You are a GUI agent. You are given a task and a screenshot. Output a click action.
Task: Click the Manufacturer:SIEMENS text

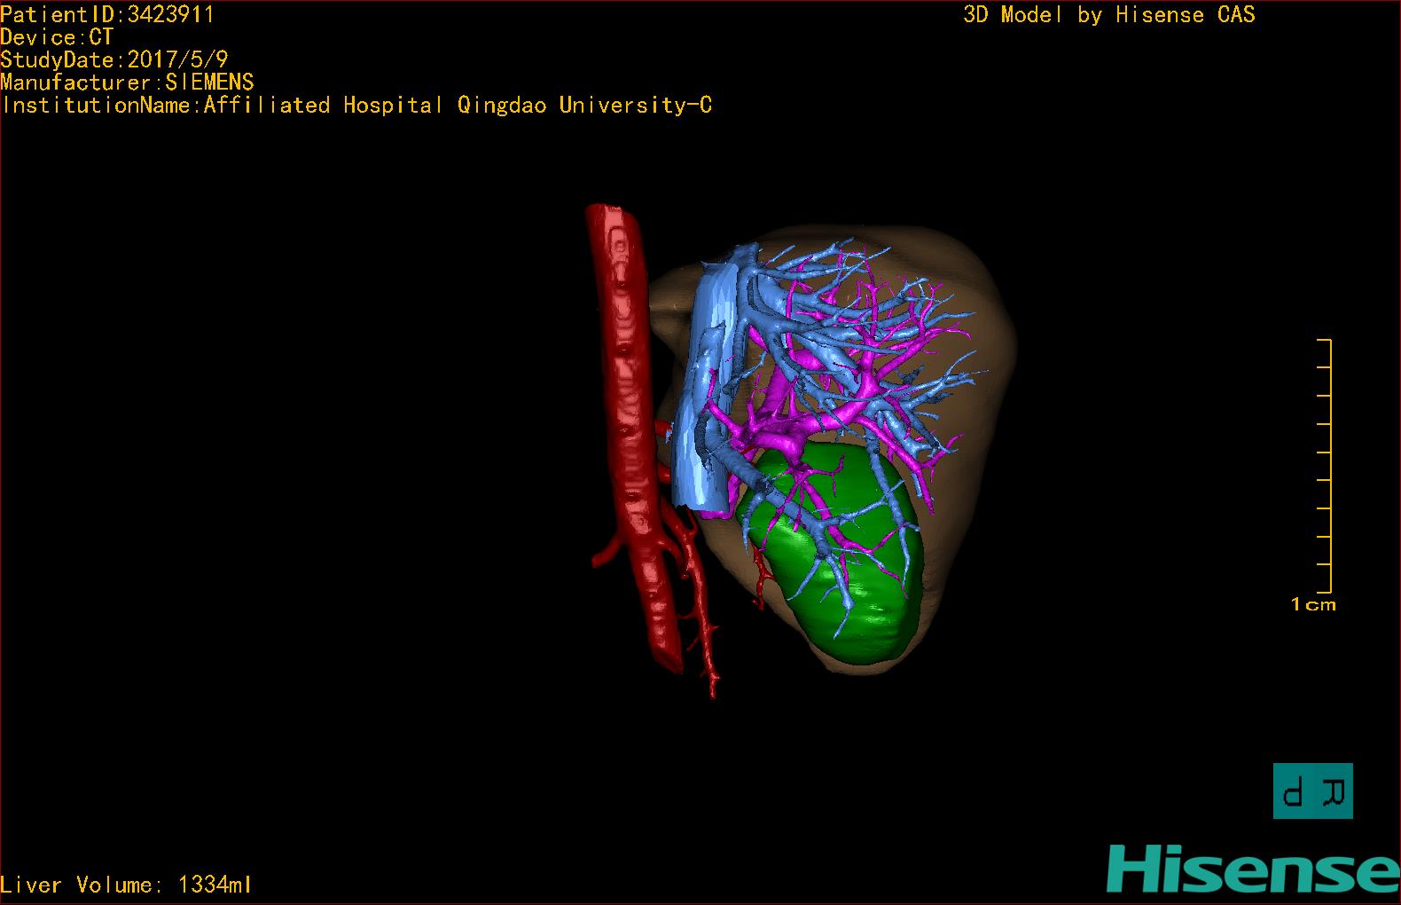127,83
